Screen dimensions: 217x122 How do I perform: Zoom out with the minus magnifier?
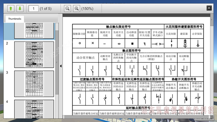67,9
